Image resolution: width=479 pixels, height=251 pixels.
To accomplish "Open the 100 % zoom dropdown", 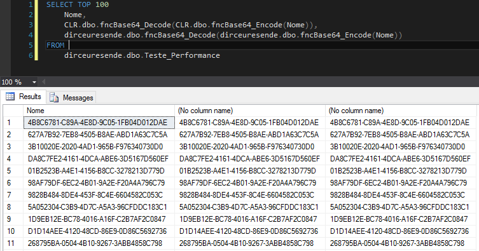I will point(34,82).
